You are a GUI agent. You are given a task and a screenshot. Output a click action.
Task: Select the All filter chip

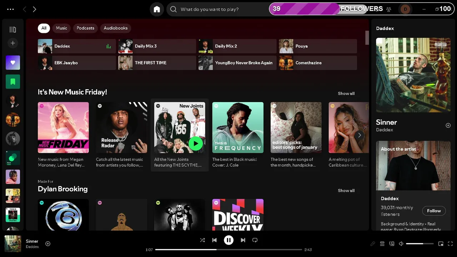[44, 28]
